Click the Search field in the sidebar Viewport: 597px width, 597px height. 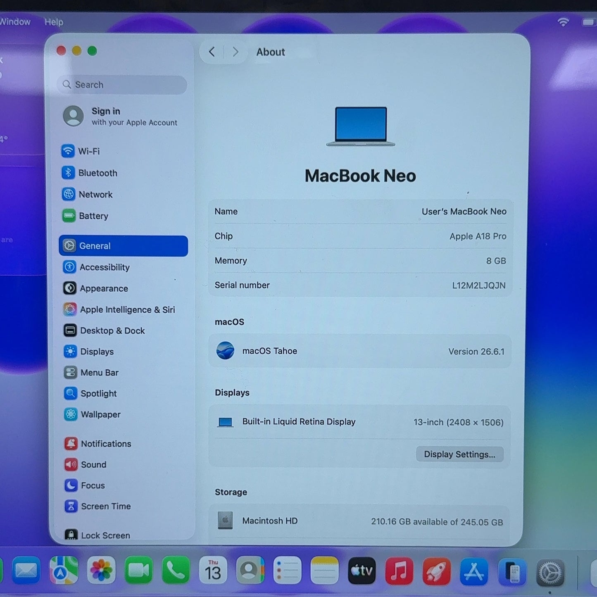(x=122, y=85)
